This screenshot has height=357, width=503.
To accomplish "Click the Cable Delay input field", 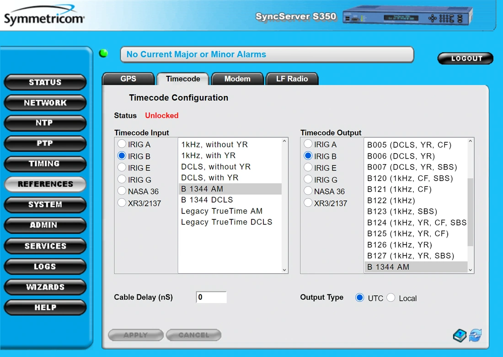I will pos(211,297).
